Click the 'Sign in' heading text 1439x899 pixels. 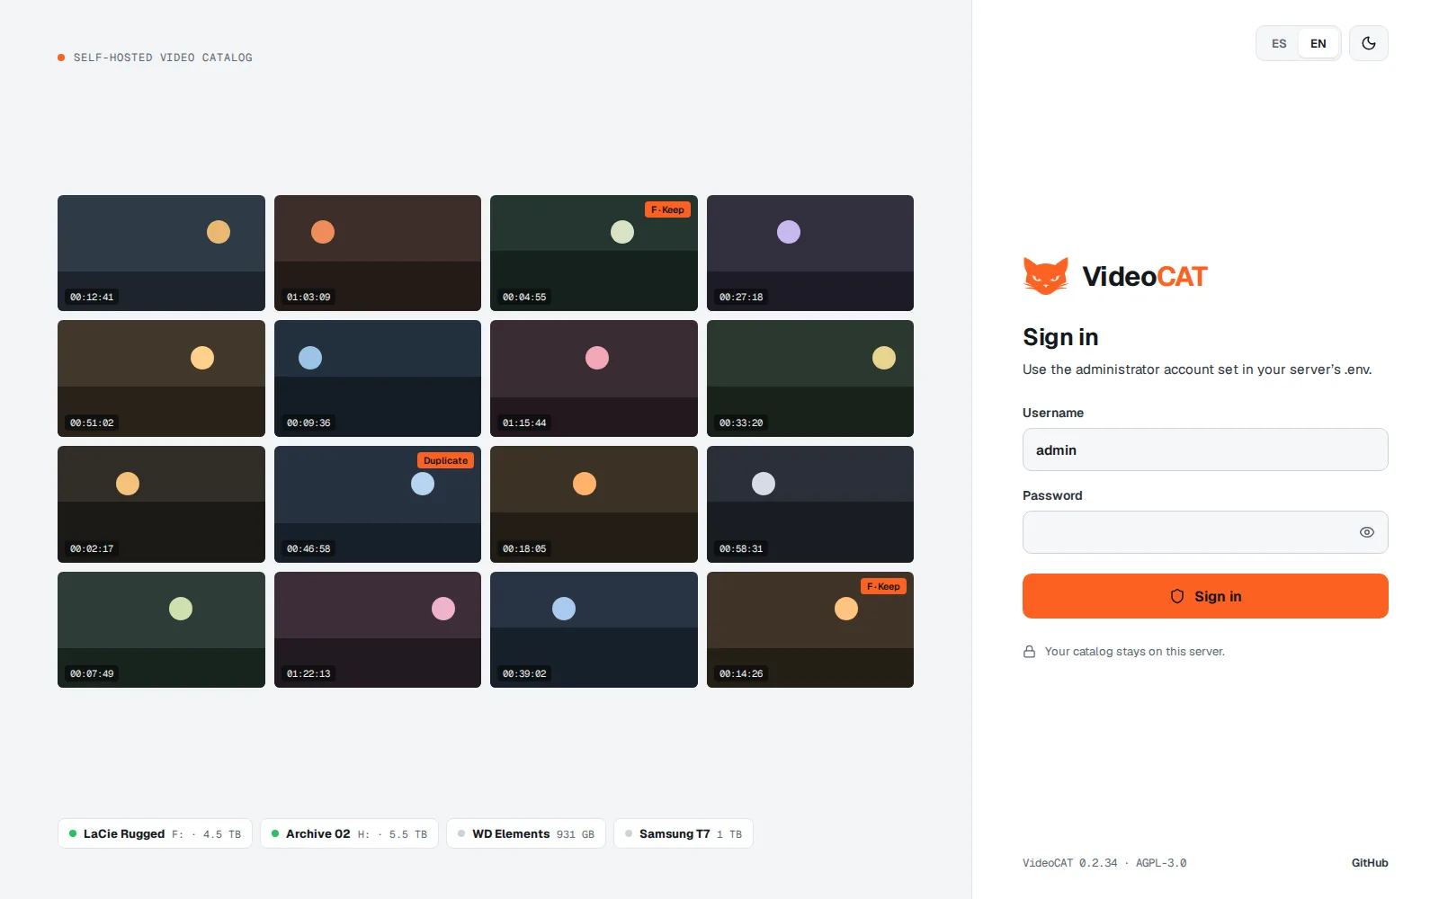1060,337
